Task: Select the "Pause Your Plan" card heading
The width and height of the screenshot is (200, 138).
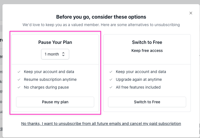Action: click(x=55, y=42)
